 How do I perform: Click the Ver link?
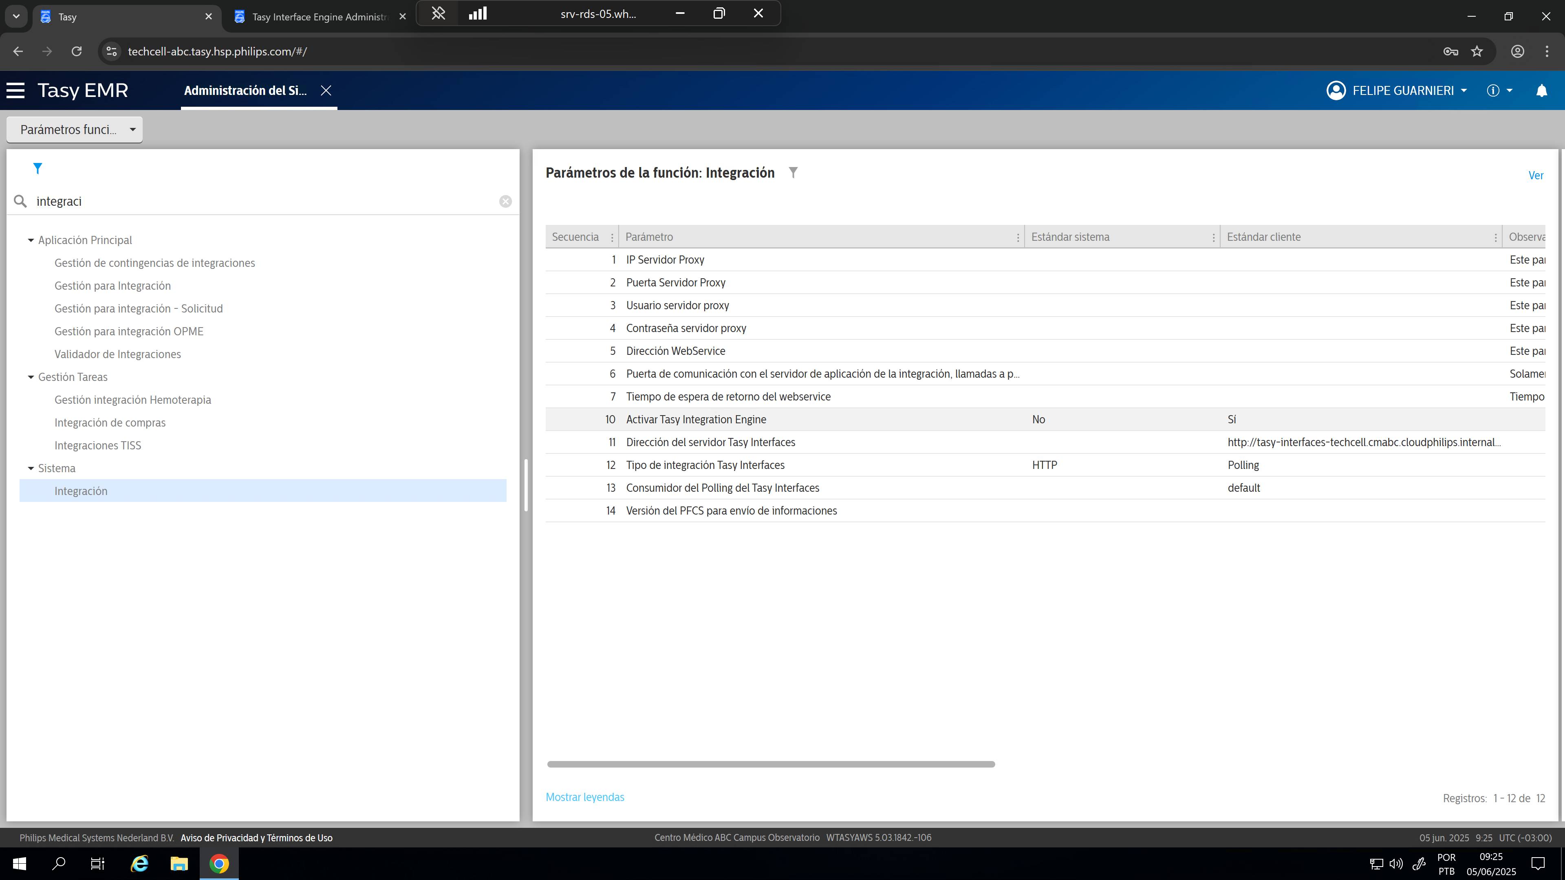click(x=1535, y=176)
